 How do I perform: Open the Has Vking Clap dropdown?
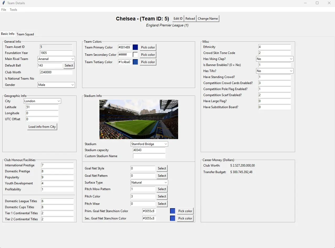point(275,59)
